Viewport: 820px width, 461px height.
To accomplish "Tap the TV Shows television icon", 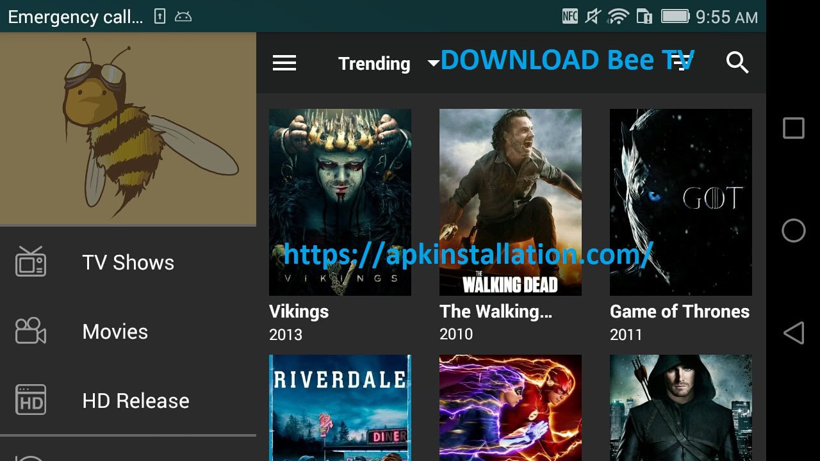I will [31, 261].
